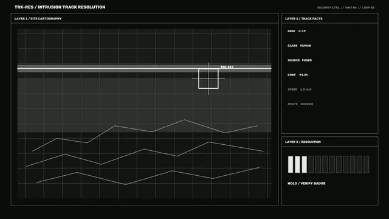389x219 pixels.
Task: Select the TRK-X17 track label
Action: point(227,67)
